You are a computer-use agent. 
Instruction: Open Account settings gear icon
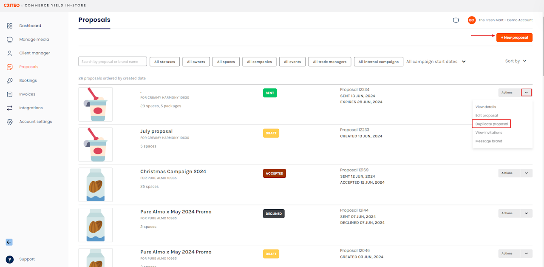[10, 122]
